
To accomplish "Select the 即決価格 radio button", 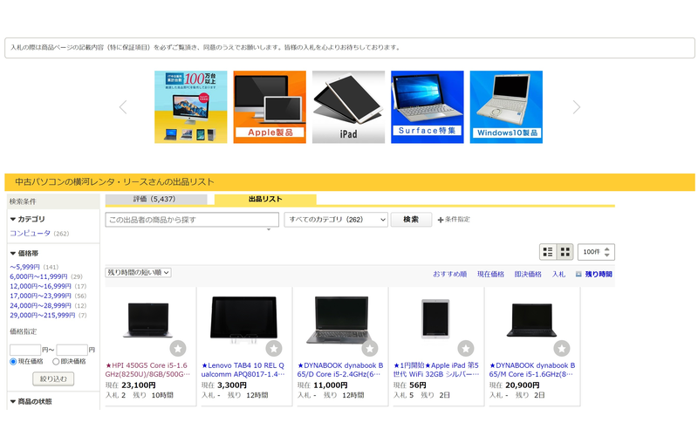I will pyautogui.click(x=56, y=362).
